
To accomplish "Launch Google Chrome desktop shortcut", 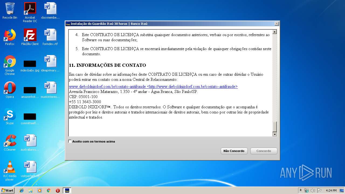I will 10,65.
